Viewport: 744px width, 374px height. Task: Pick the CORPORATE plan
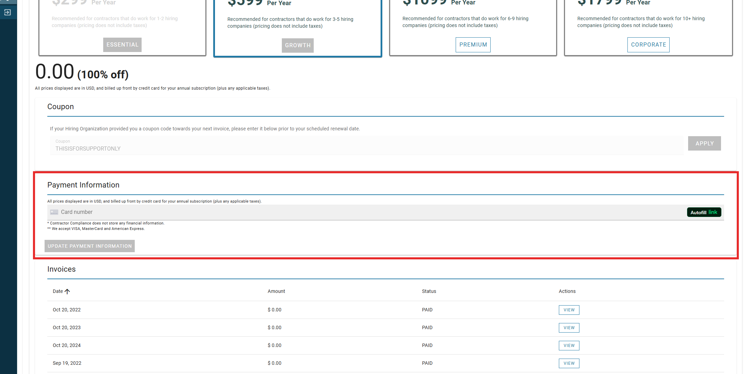[648, 45]
